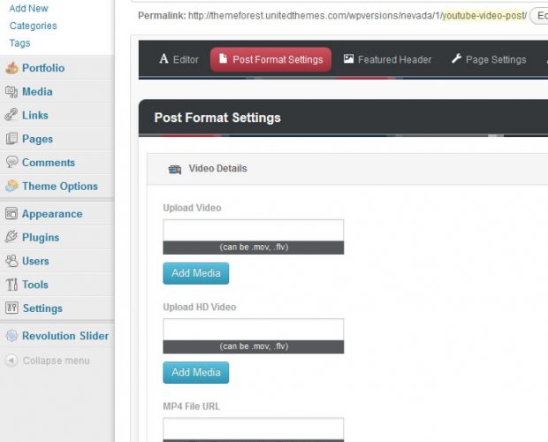Screen dimensions: 548x442
Task: Click the Pages icon in sidebar
Action: tap(11, 139)
